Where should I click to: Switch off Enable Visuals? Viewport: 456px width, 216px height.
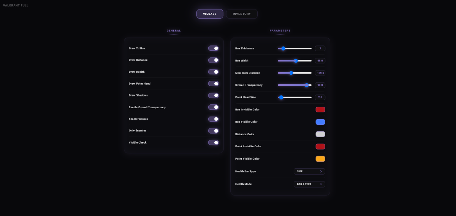(x=213, y=119)
